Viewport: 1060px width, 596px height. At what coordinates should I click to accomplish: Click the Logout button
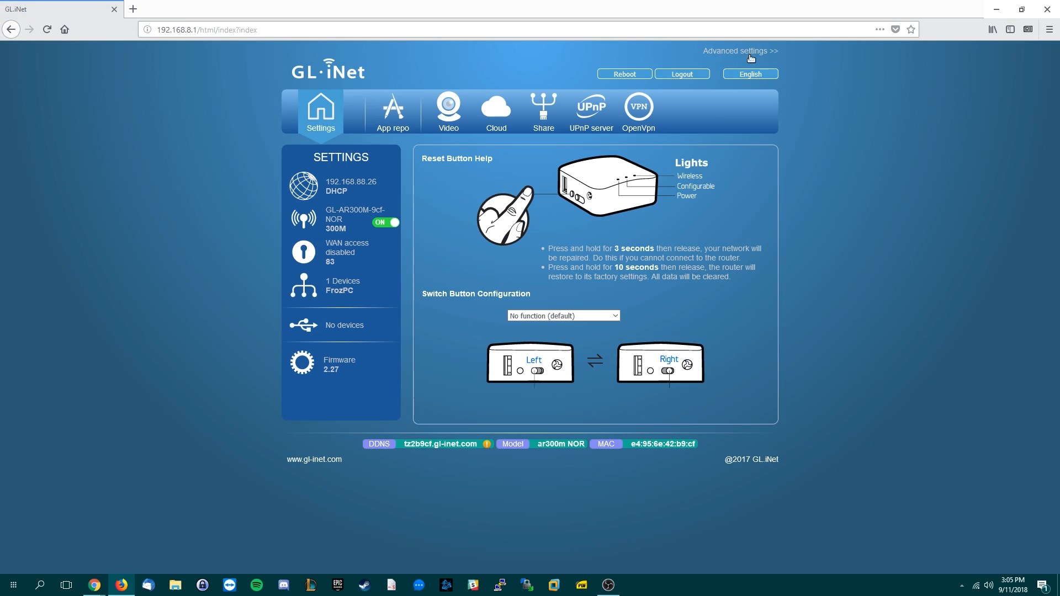[682, 74]
